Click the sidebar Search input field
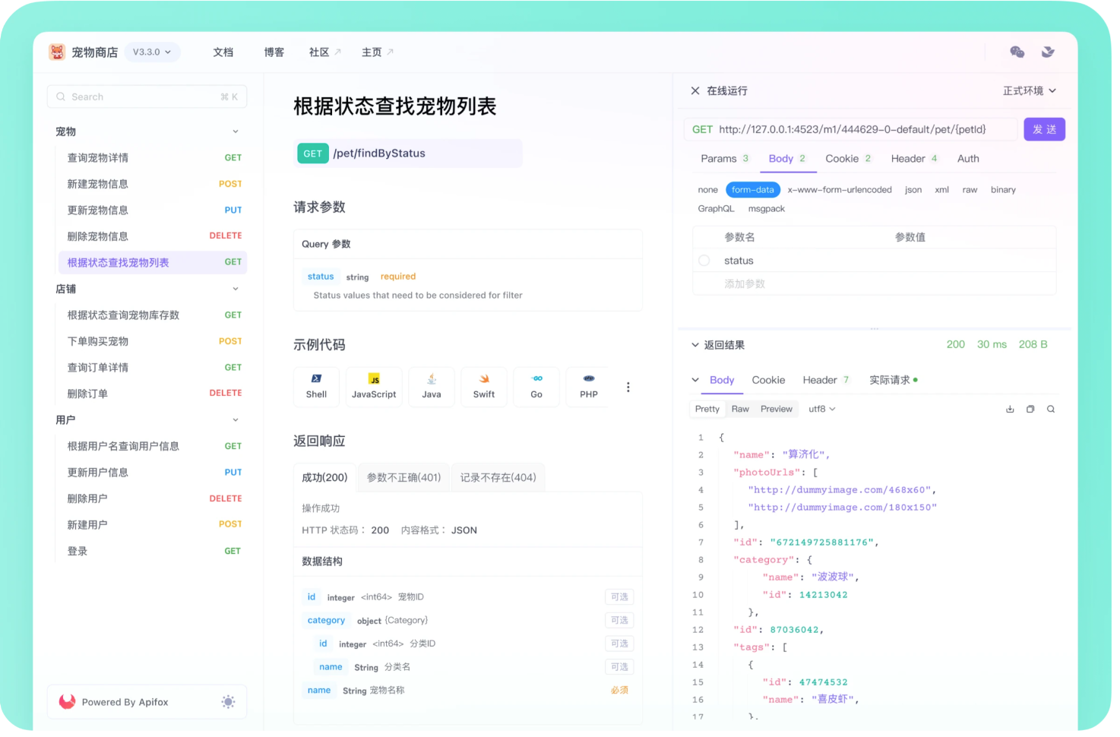 [x=147, y=96]
